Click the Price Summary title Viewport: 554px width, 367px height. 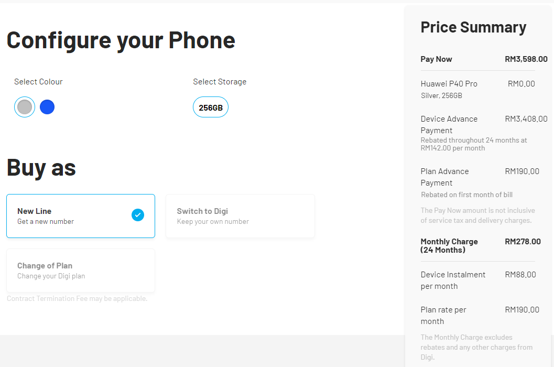click(x=473, y=27)
